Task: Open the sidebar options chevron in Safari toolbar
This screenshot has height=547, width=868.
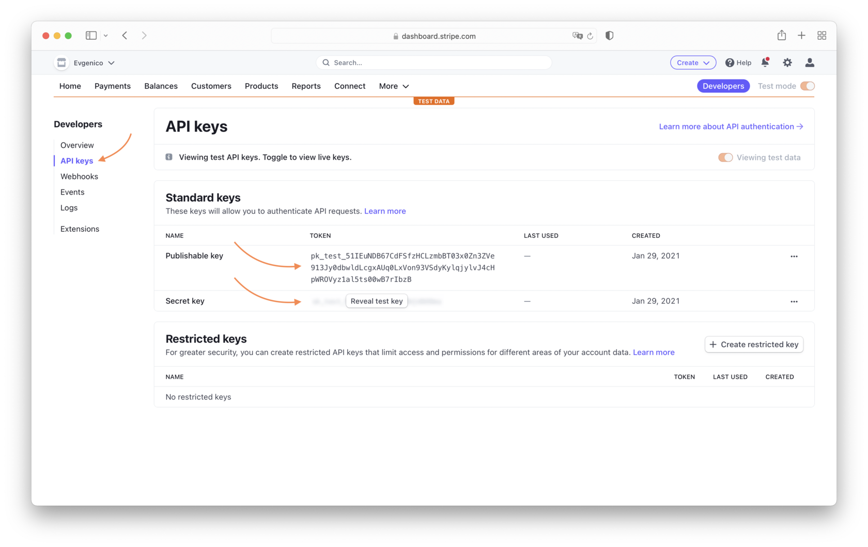Action: point(105,36)
